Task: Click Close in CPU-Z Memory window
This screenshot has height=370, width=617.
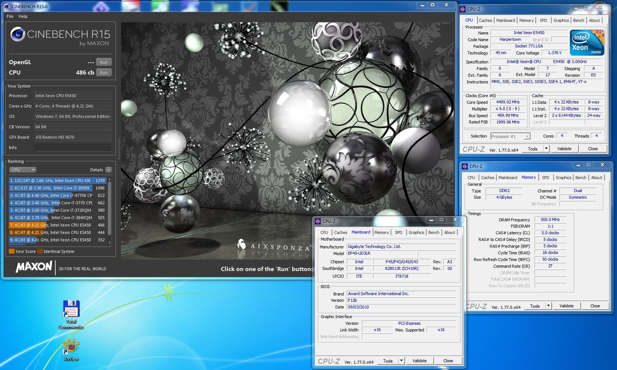Action: pyautogui.click(x=595, y=306)
